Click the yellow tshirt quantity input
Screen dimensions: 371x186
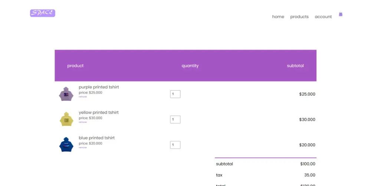click(175, 120)
